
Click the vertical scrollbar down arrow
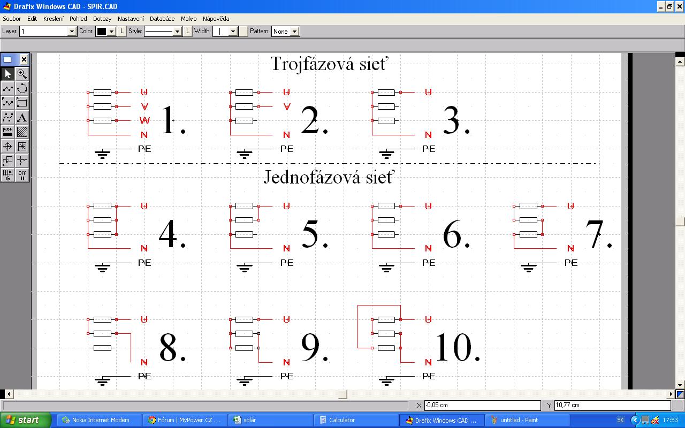pos(680,385)
